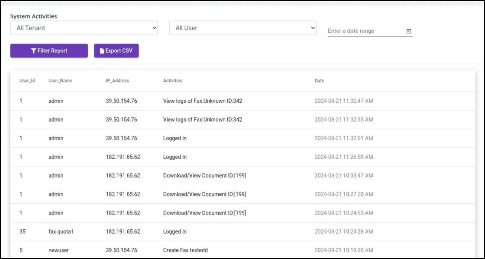Click the Enter a date range field
Screen dimensions: 485x259
[370, 31]
